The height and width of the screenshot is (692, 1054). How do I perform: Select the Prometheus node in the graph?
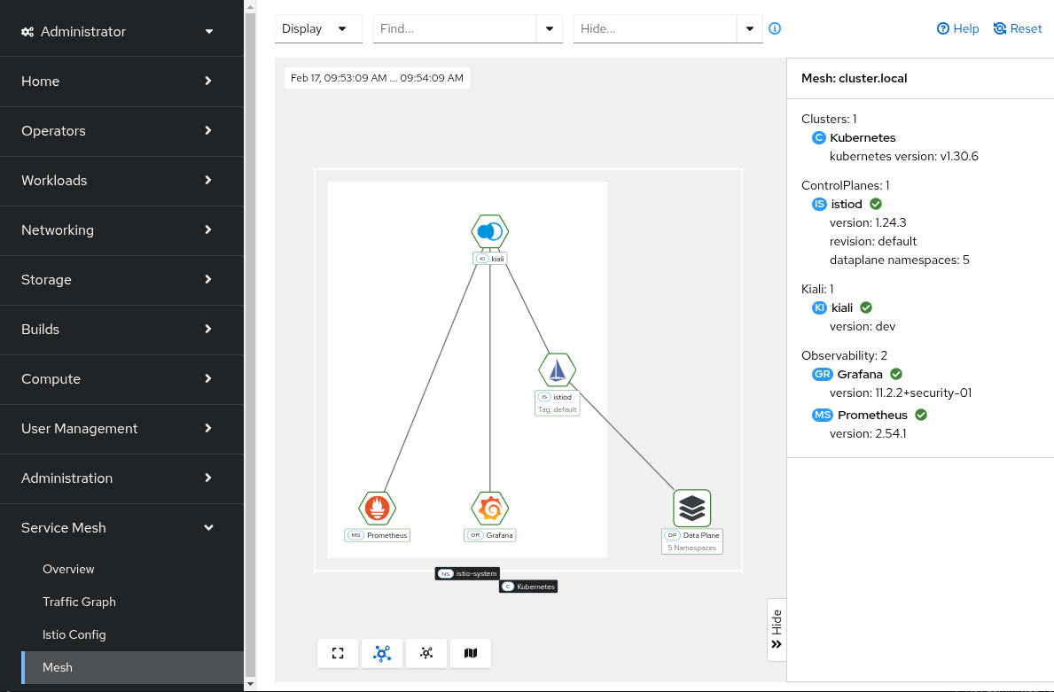377,508
